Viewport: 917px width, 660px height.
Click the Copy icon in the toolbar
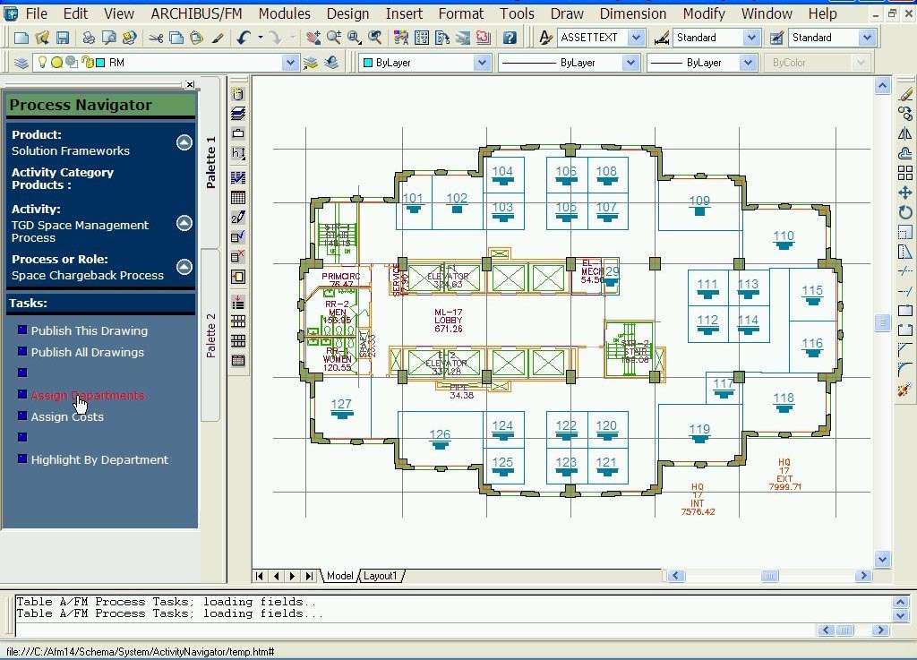click(176, 38)
